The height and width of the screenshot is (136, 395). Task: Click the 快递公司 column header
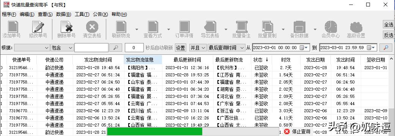[54, 60]
